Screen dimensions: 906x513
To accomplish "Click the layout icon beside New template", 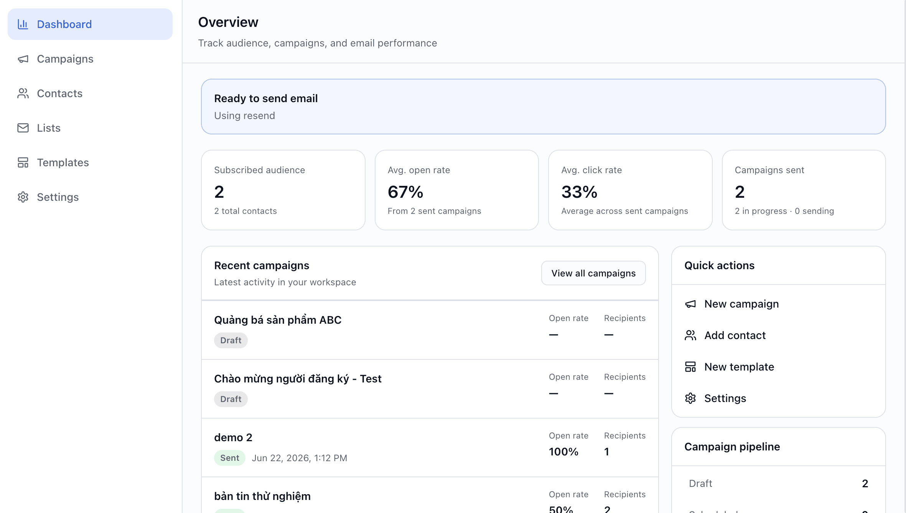I will (690, 367).
